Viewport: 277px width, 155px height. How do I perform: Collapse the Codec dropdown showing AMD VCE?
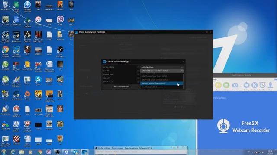tap(162, 71)
